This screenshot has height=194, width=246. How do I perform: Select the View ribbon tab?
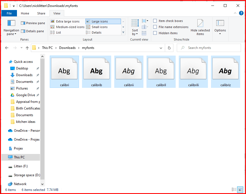coord(57,13)
